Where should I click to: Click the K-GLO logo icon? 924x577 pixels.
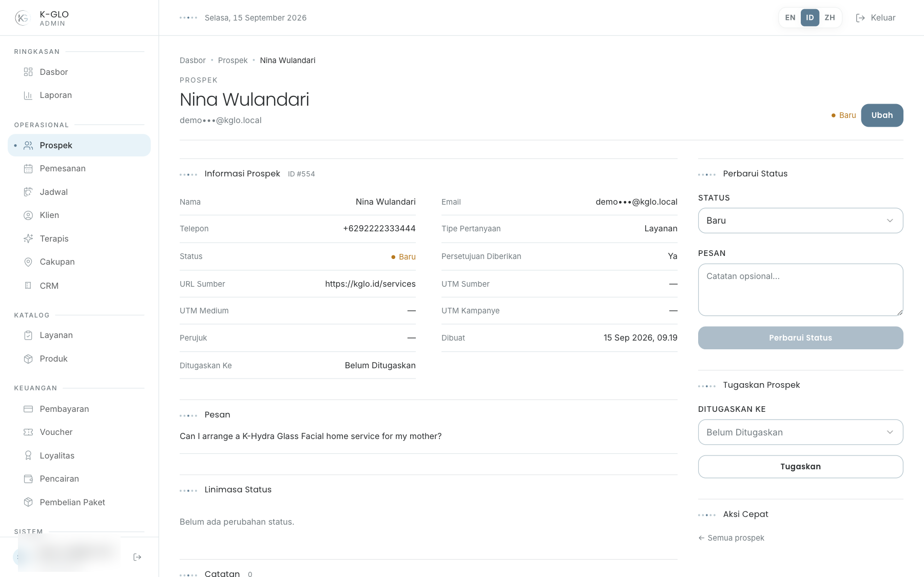point(22,18)
